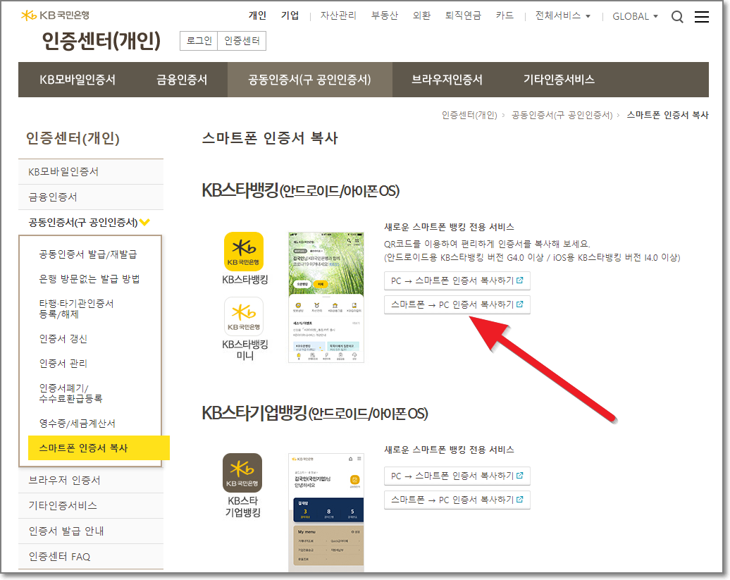Click the 로그인 button

(199, 41)
